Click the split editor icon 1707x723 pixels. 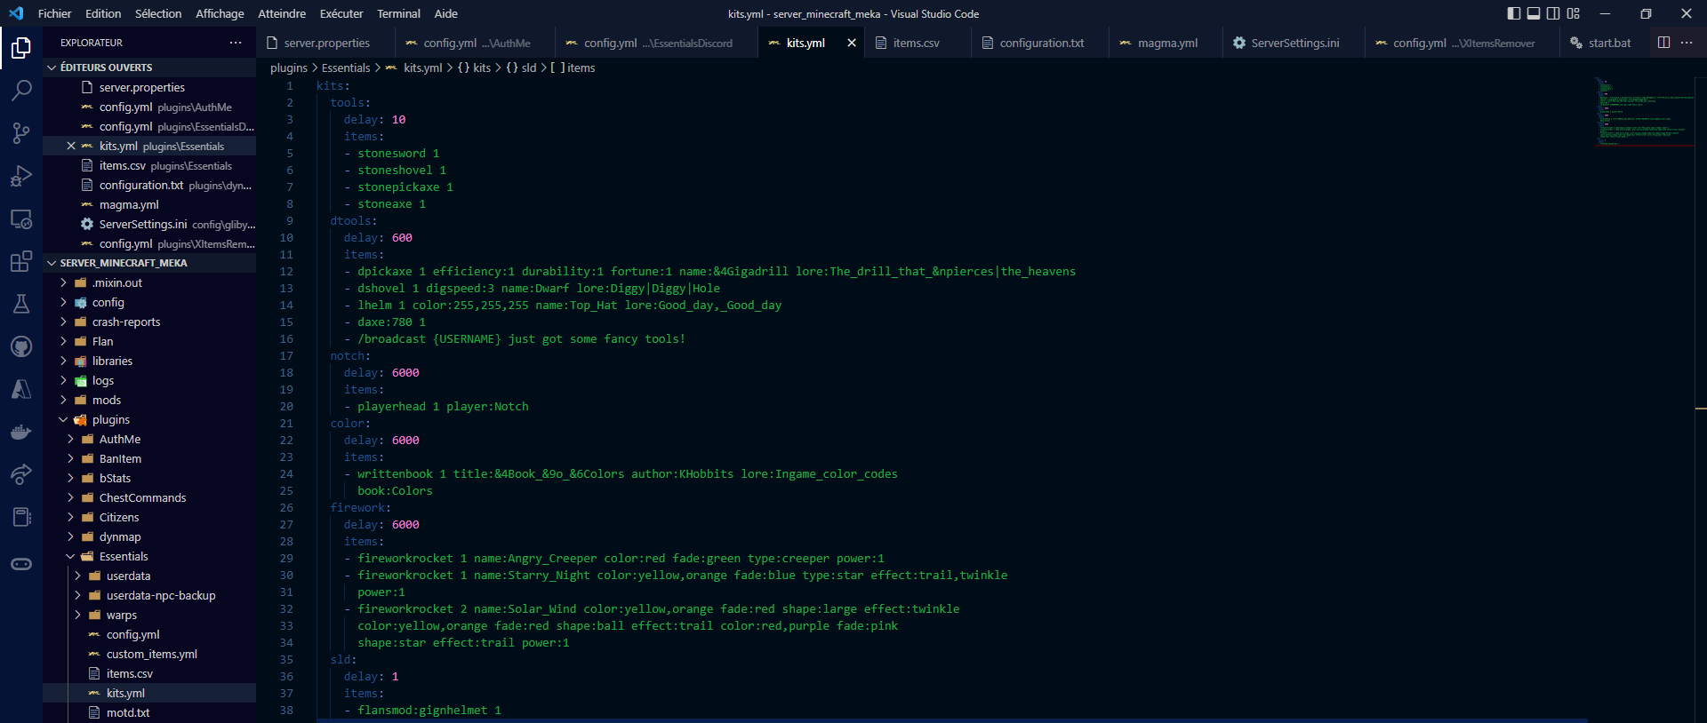(x=1663, y=43)
